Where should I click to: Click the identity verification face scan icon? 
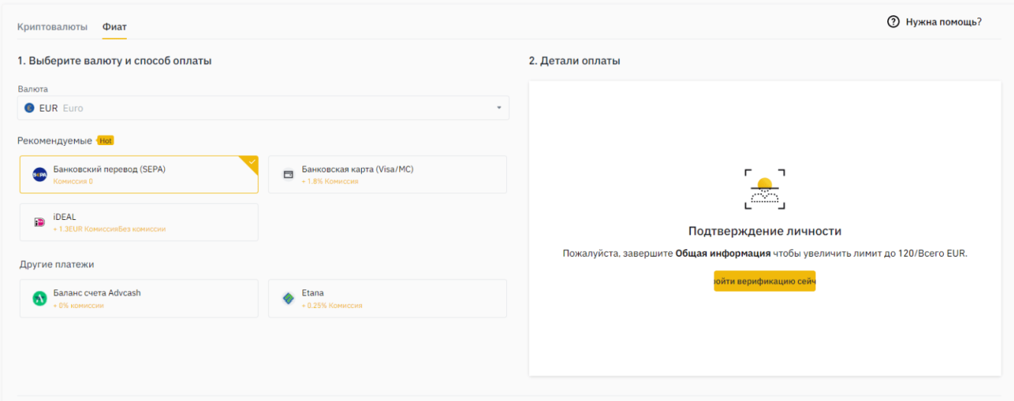(764, 189)
